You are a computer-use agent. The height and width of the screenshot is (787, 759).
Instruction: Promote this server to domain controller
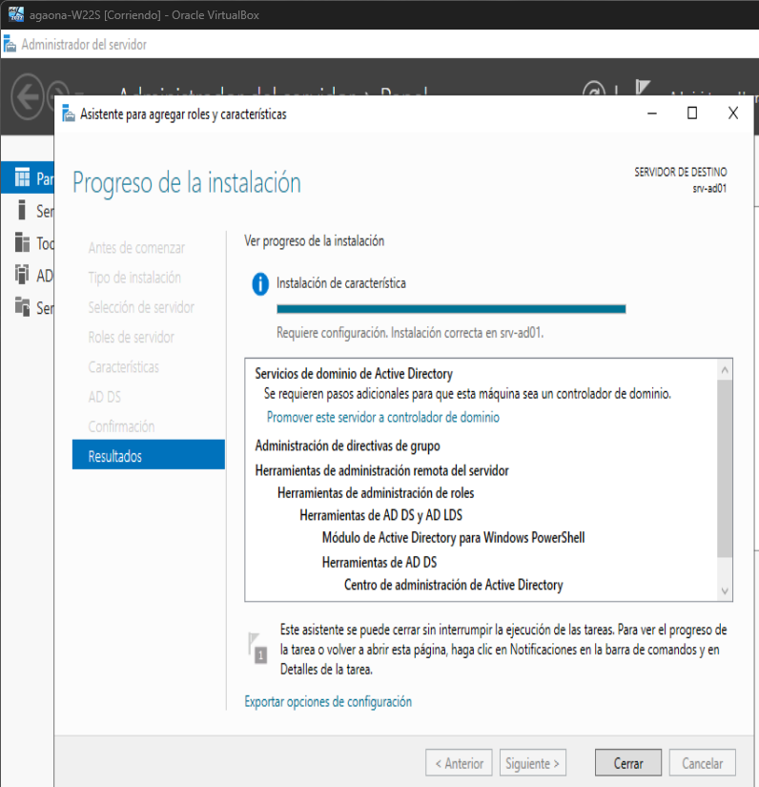(x=382, y=417)
